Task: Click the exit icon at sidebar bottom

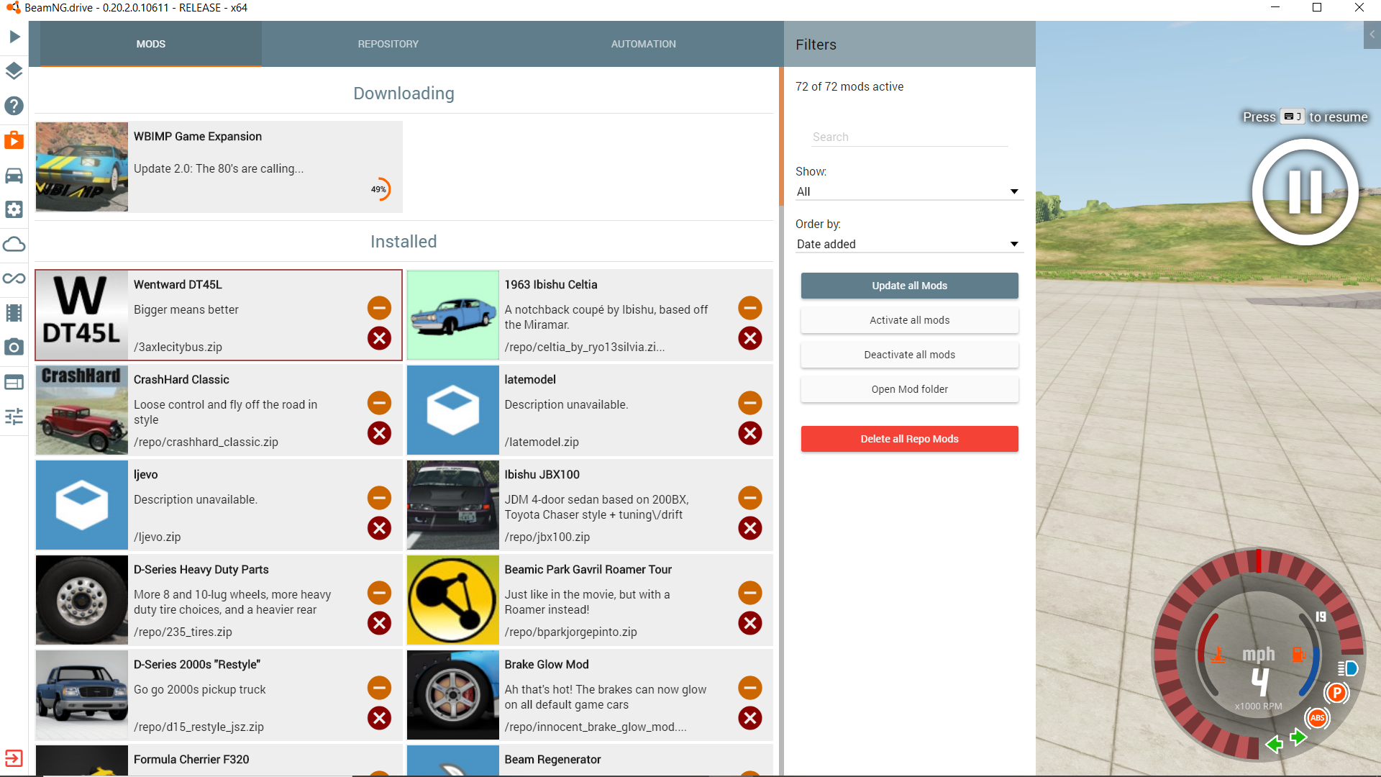Action: [14, 758]
